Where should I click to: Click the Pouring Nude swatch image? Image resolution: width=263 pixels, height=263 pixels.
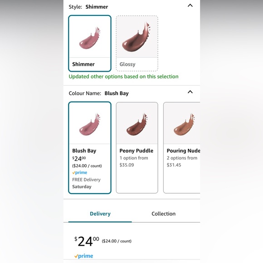[184, 125]
